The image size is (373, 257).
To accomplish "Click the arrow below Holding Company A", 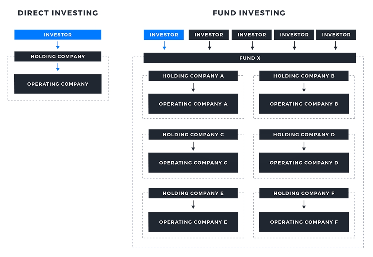I will pos(193,88).
